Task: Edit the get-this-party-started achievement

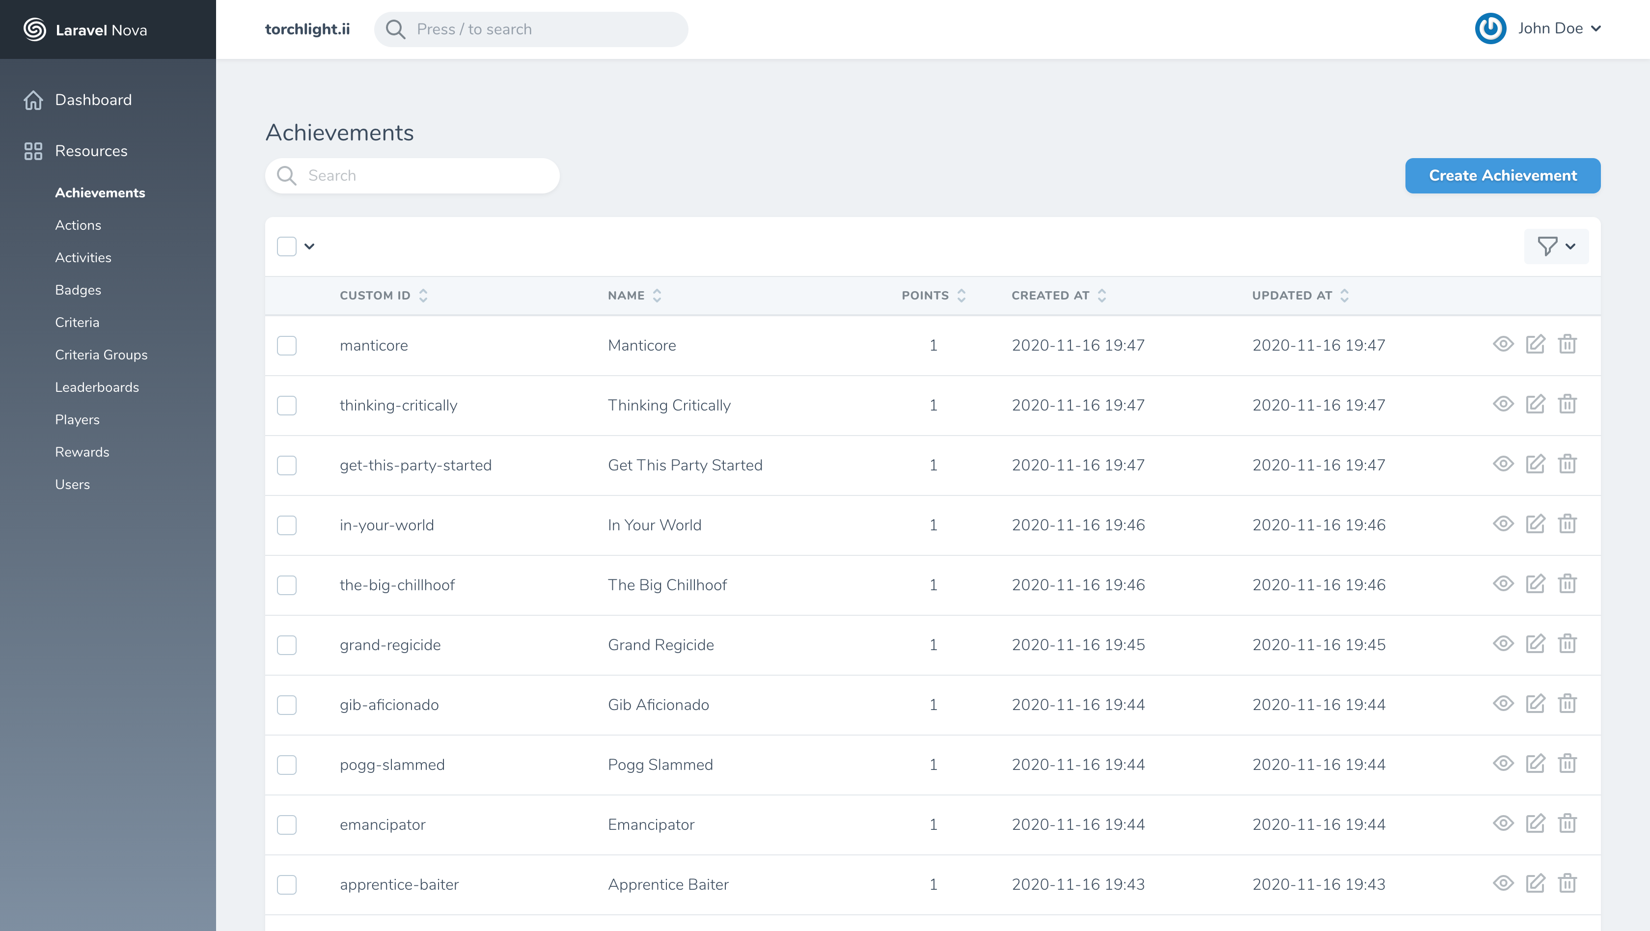Action: (1536, 464)
